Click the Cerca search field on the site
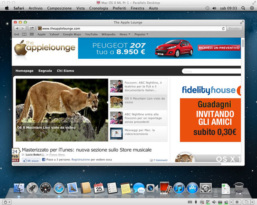Image resolution: width=257 pixels, height=205 pixels. point(212,71)
